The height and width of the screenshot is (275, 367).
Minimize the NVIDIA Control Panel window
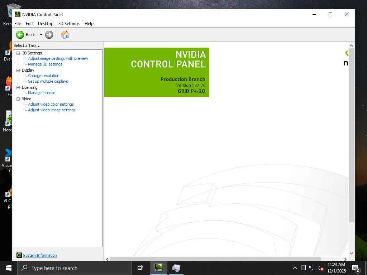pyautogui.click(x=314, y=14)
